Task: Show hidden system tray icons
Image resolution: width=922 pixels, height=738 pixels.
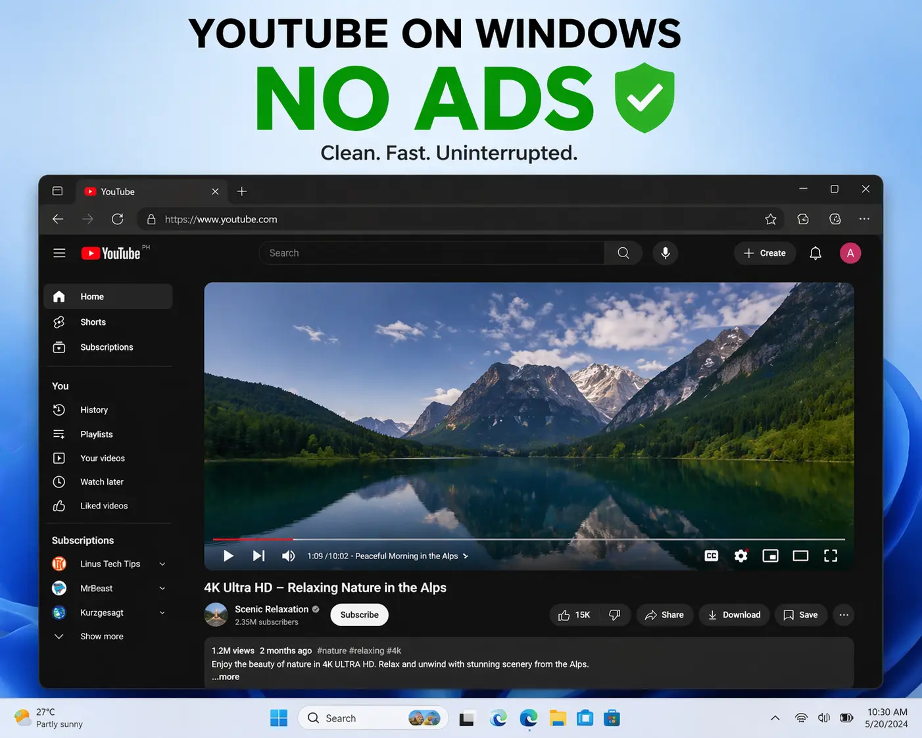Action: 775,718
